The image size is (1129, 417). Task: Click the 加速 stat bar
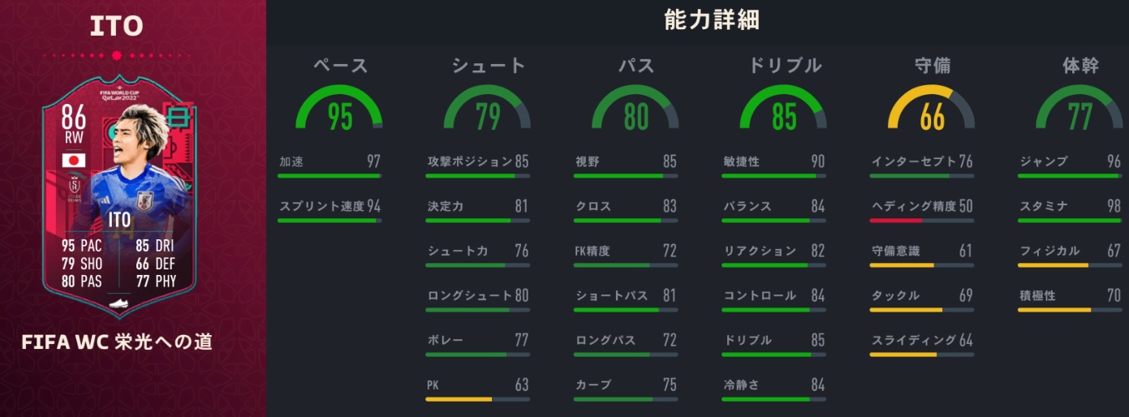(329, 175)
